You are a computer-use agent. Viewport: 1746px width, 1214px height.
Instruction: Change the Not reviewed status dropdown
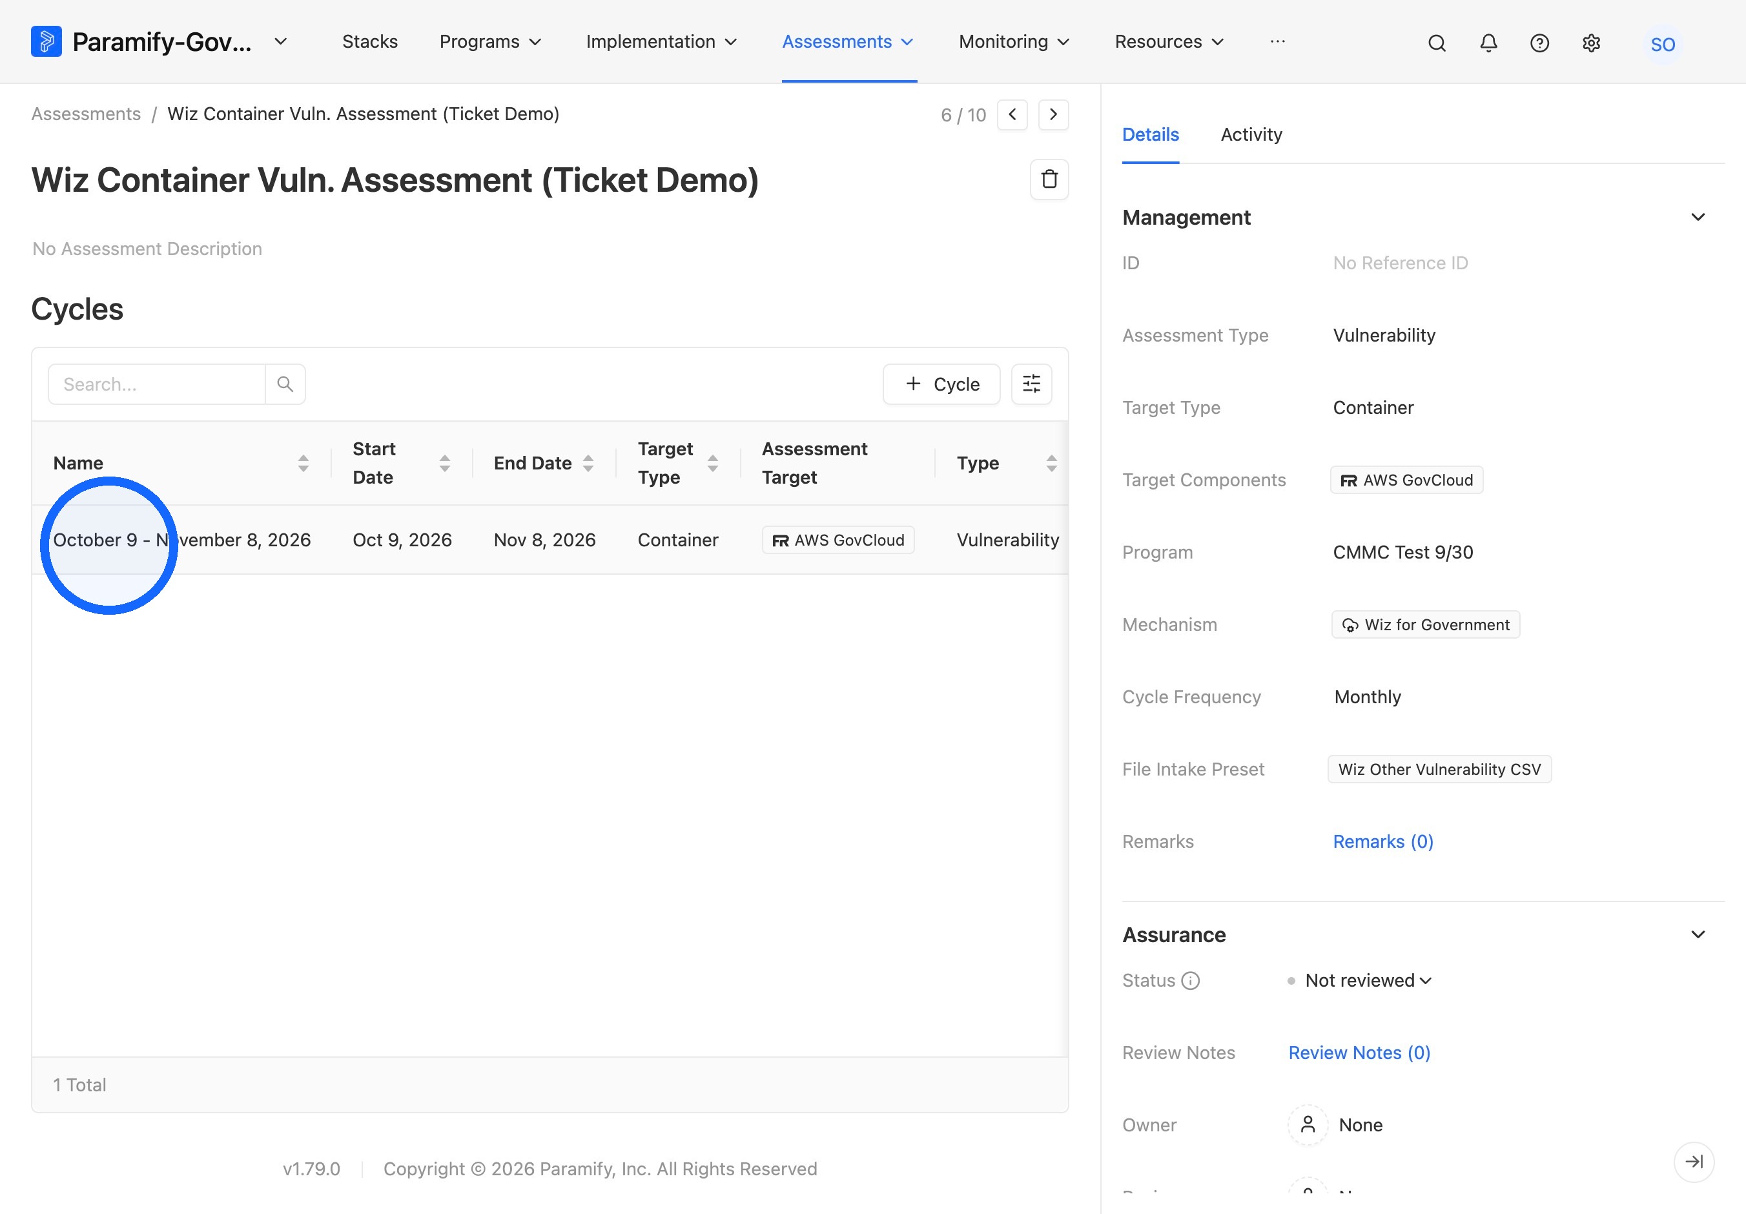pyautogui.click(x=1360, y=982)
